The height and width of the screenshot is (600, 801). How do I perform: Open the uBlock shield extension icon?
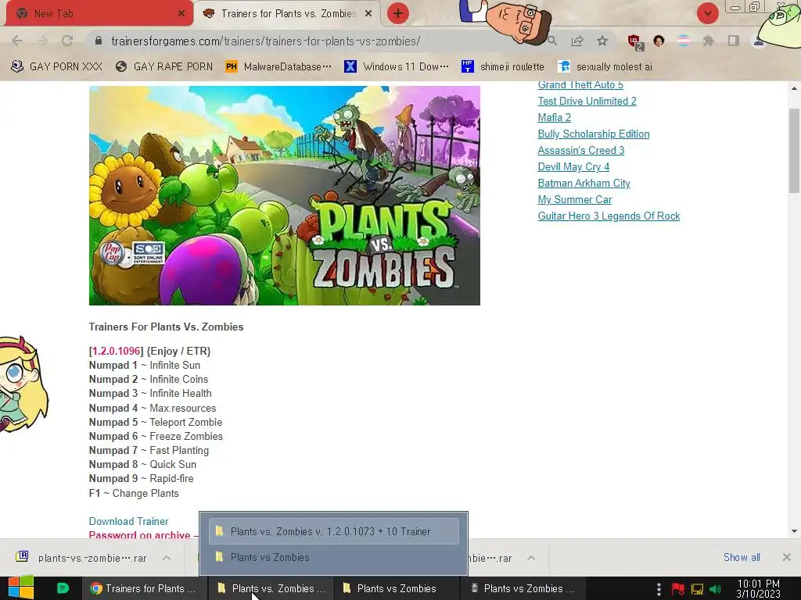[635, 41]
